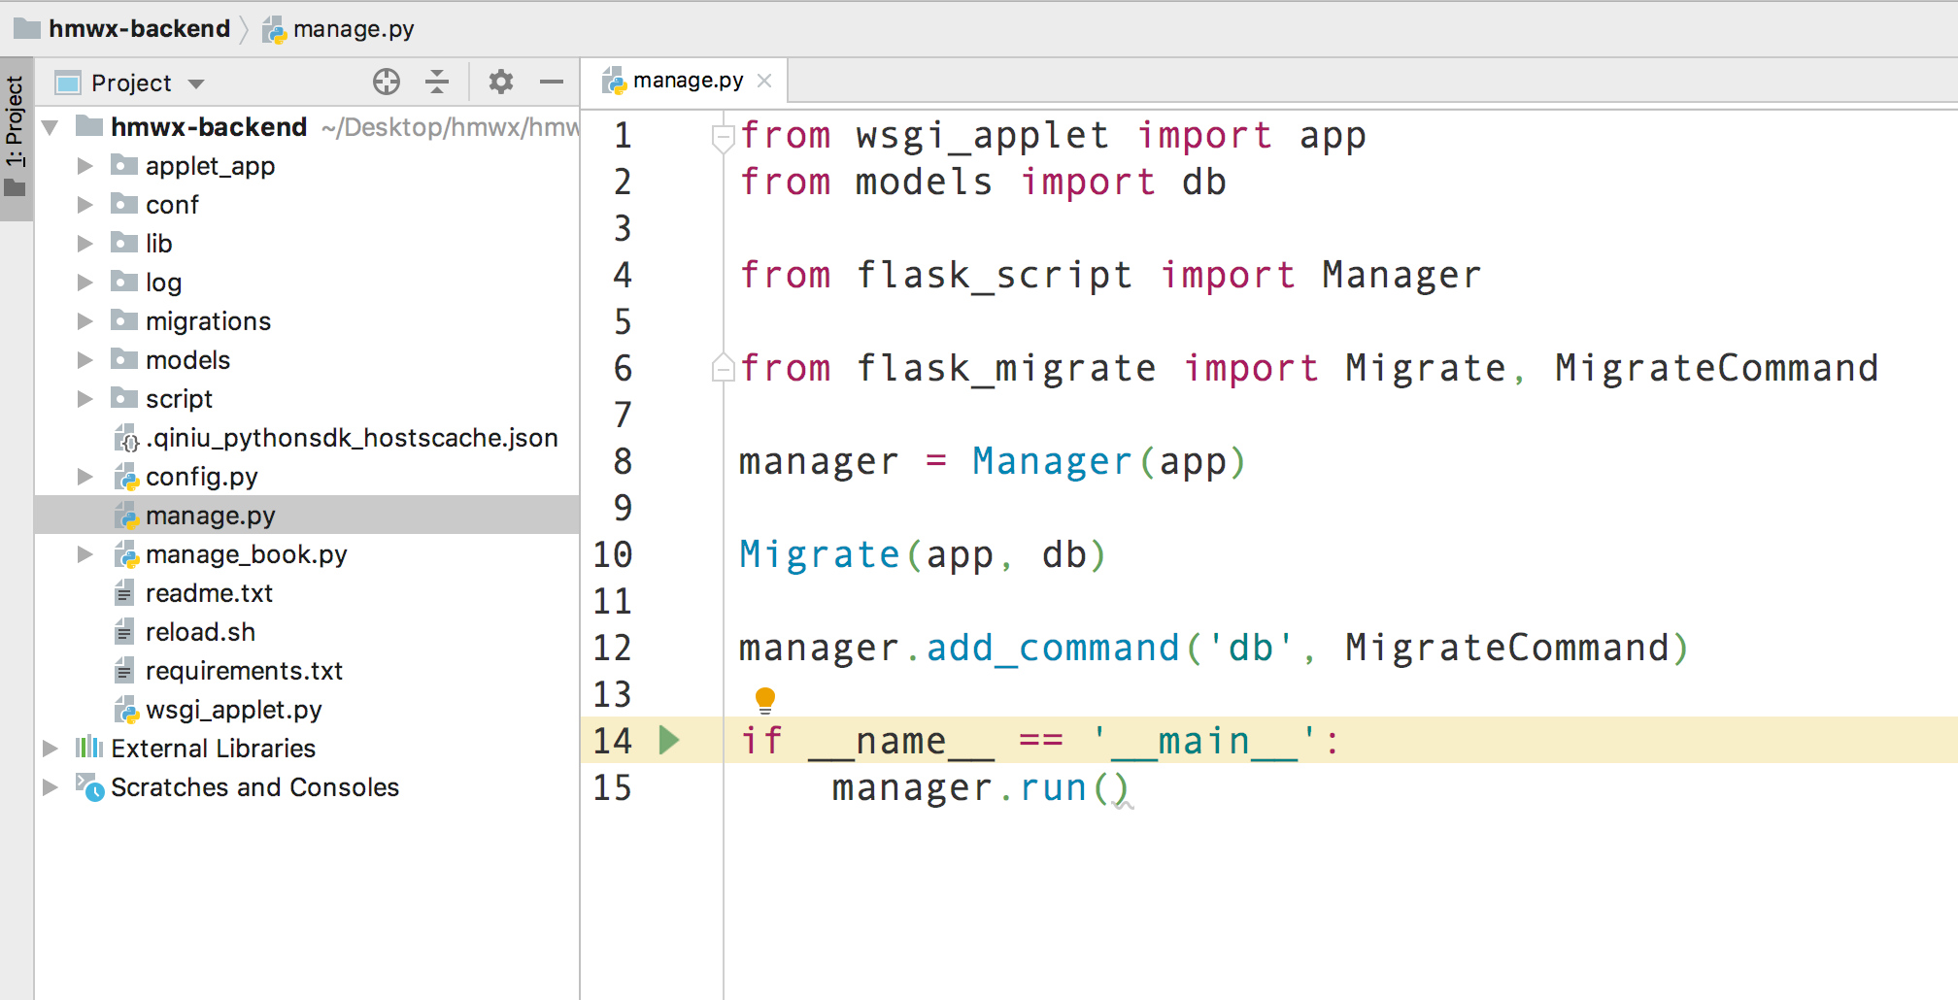The height and width of the screenshot is (1000, 1958).
Task: Select .qiniu_pythonsdk_hostscache.json in the tree
Action: [352, 438]
